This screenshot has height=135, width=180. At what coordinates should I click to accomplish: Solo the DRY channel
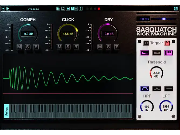coord(108,47)
